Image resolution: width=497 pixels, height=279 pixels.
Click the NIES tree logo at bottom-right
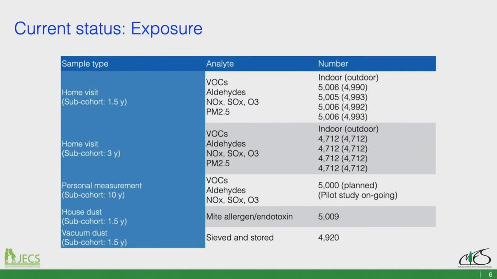pyautogui.click(x=474, y=258)
